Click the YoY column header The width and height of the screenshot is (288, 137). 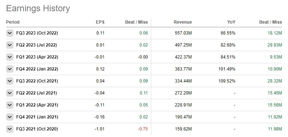pyautogui.click(x=231, y=22)
